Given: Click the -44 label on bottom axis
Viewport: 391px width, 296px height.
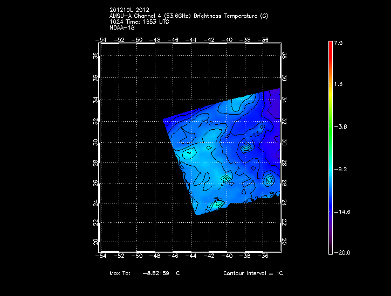Looking at the screenshot, I should (191, 256).
